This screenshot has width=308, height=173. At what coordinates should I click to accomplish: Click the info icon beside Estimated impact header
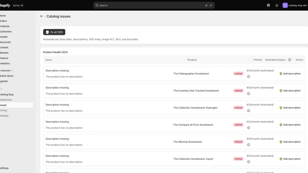pyautogui.click(x=290, y=60)
